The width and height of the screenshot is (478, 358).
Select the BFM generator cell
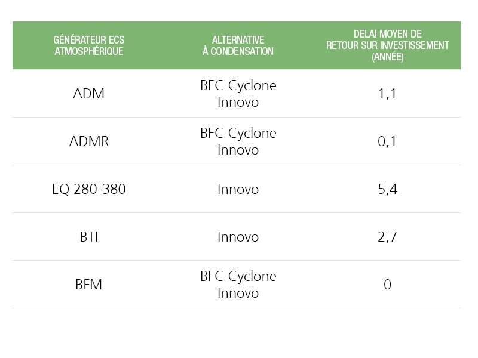(88, 285)
